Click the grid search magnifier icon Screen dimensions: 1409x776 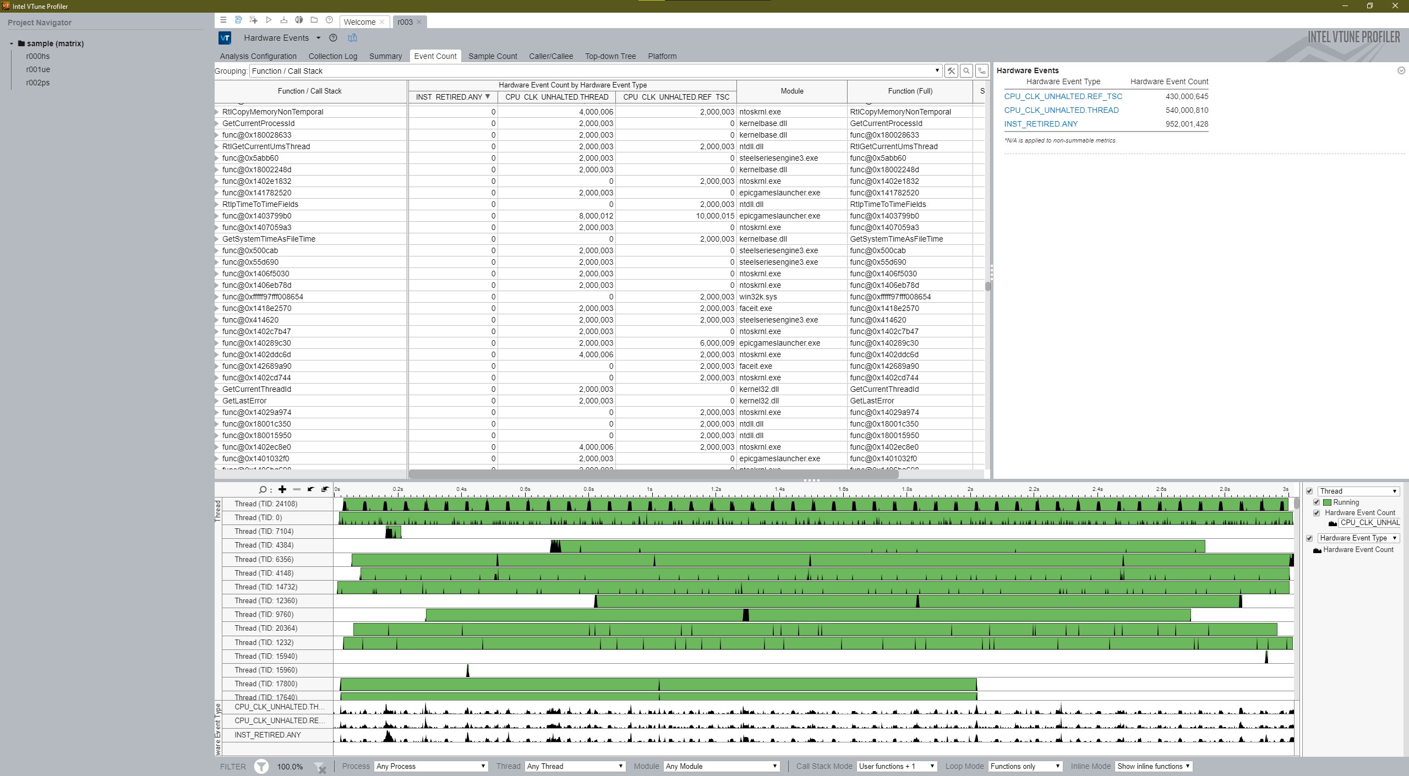[966, 71]
